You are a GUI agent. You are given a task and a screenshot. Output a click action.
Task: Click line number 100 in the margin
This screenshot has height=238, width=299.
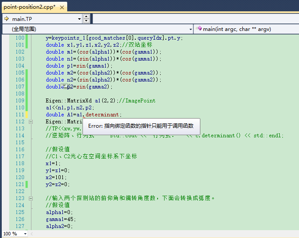pyautogui.click(x=20, y=38)
